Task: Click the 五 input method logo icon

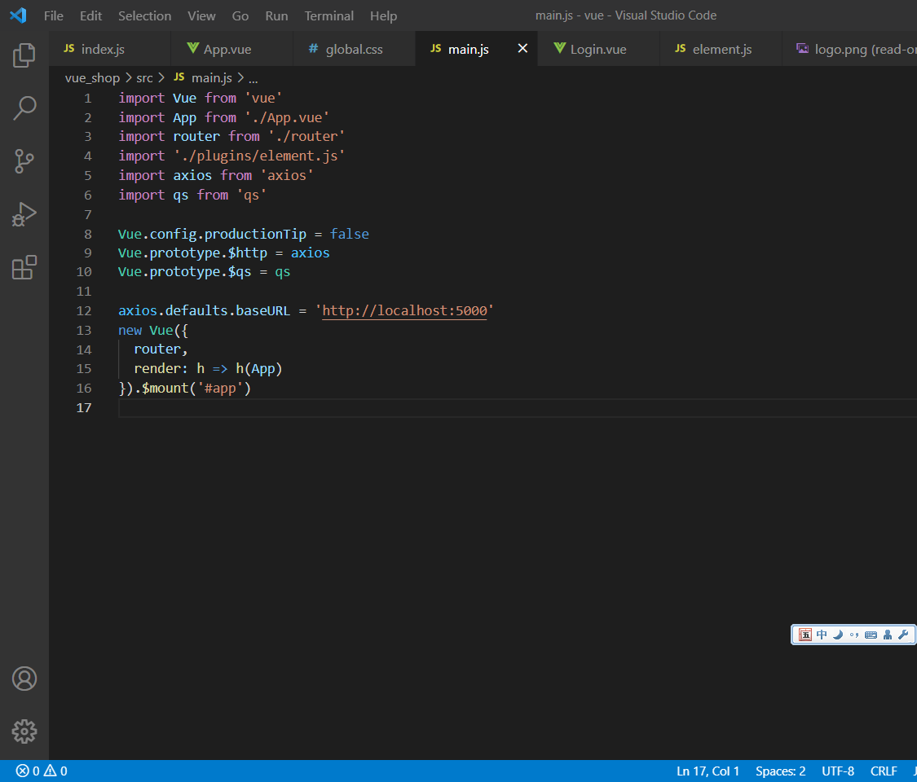Action: [x=805, y=635]
